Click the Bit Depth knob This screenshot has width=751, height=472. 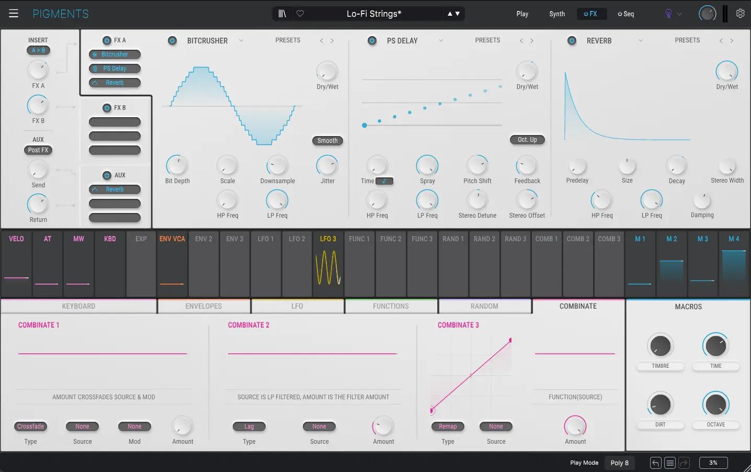pyautogui.click(x=177, y=166)
